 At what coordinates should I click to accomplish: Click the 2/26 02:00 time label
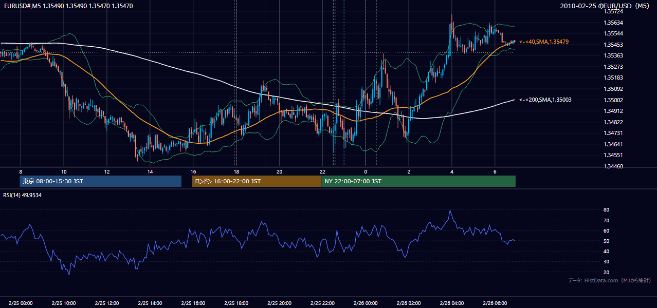coord(409,303)
